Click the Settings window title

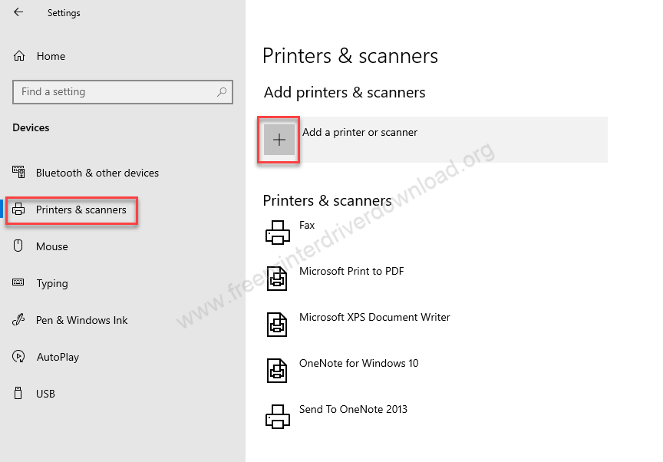point(64,13)
